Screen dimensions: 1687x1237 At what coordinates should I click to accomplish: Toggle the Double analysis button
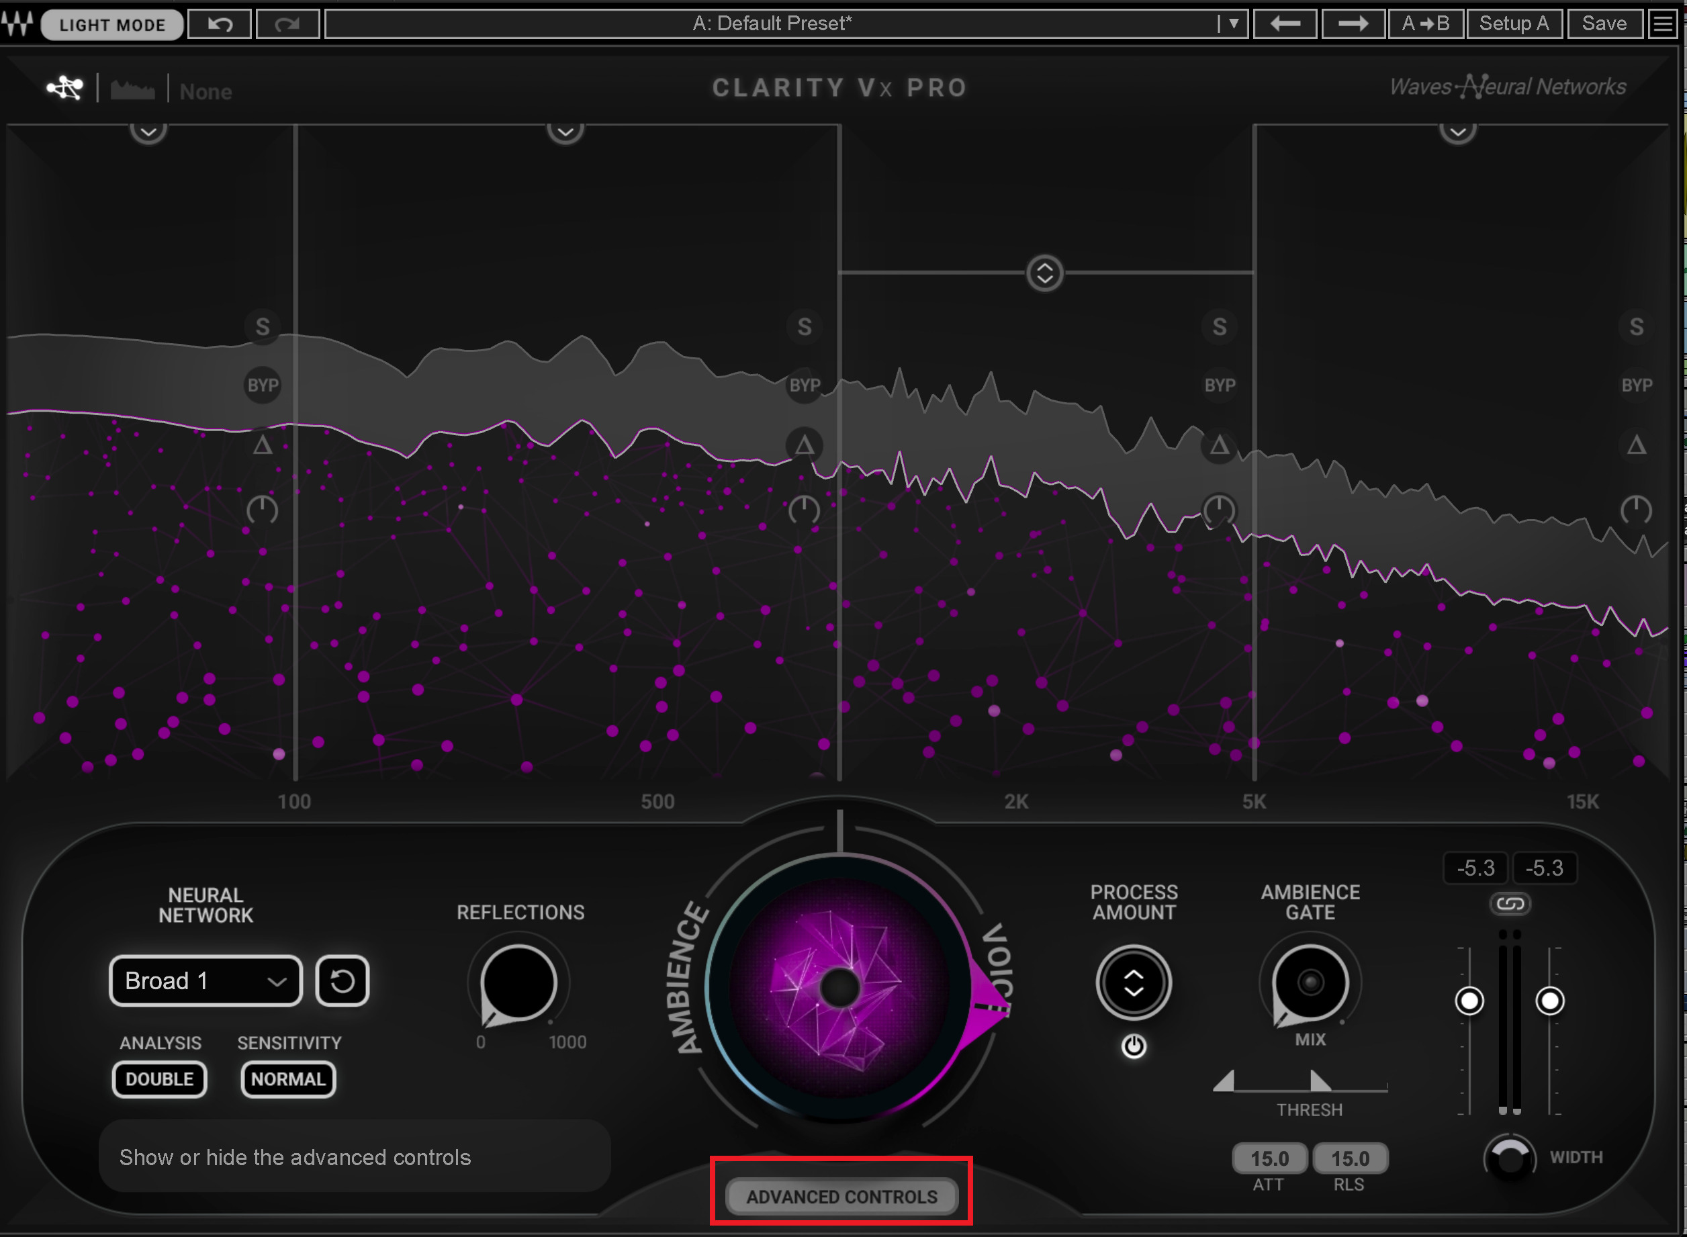pos(159,1079)
